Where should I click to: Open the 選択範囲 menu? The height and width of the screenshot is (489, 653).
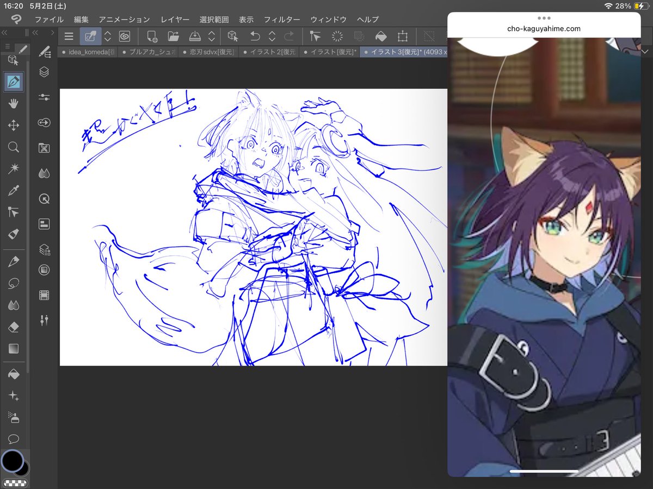pos(214,19)
